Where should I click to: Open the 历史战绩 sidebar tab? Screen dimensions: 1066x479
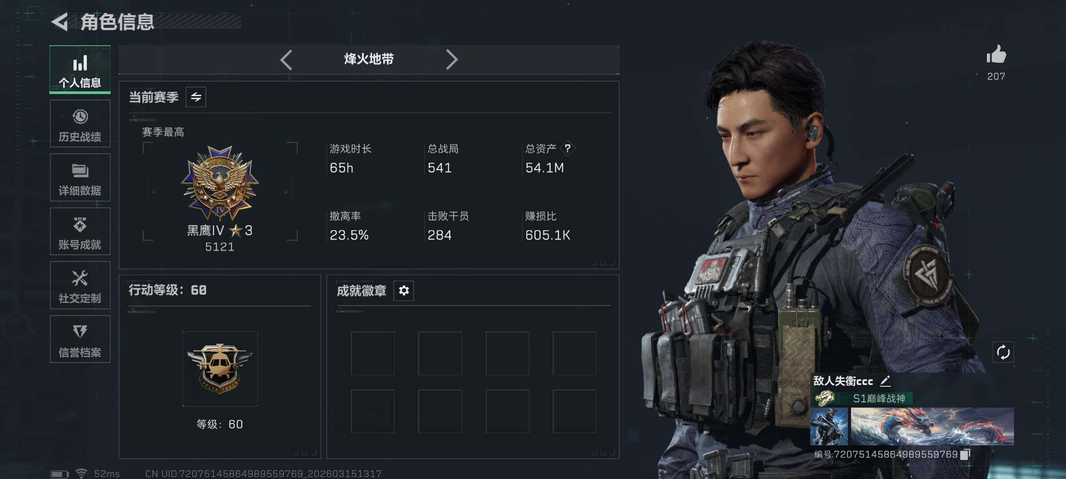pos(80,124)
